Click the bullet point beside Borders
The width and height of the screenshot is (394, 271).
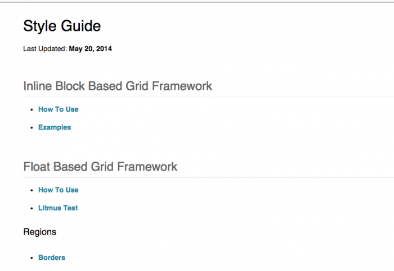32,259
